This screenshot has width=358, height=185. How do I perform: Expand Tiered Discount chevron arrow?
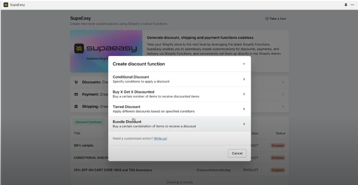[244, 109]
